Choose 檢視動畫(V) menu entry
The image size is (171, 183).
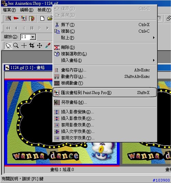pyautogui.click(x=105, y=83)
